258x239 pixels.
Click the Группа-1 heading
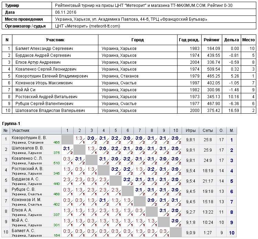(x=11, y=124)
